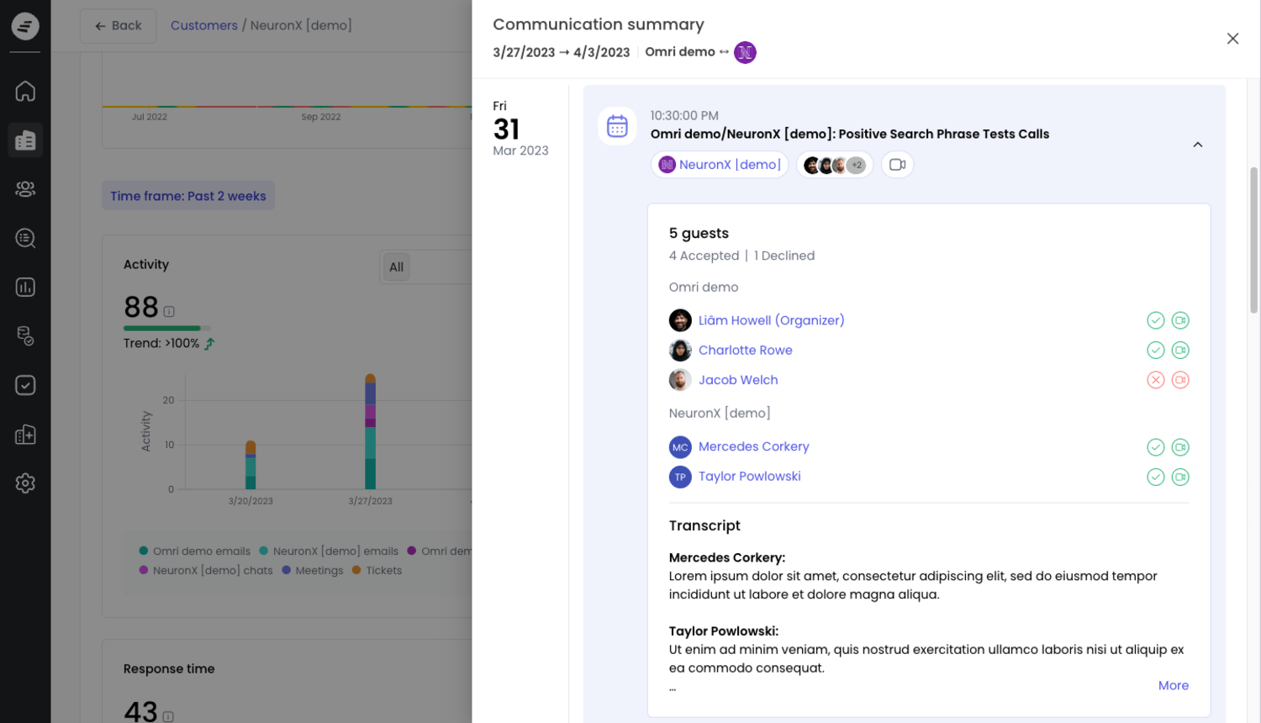The image size is (1261, 723).
Task: Click Liam Howell's accepted checkmark icon
Action: [x=1155, y=320]
